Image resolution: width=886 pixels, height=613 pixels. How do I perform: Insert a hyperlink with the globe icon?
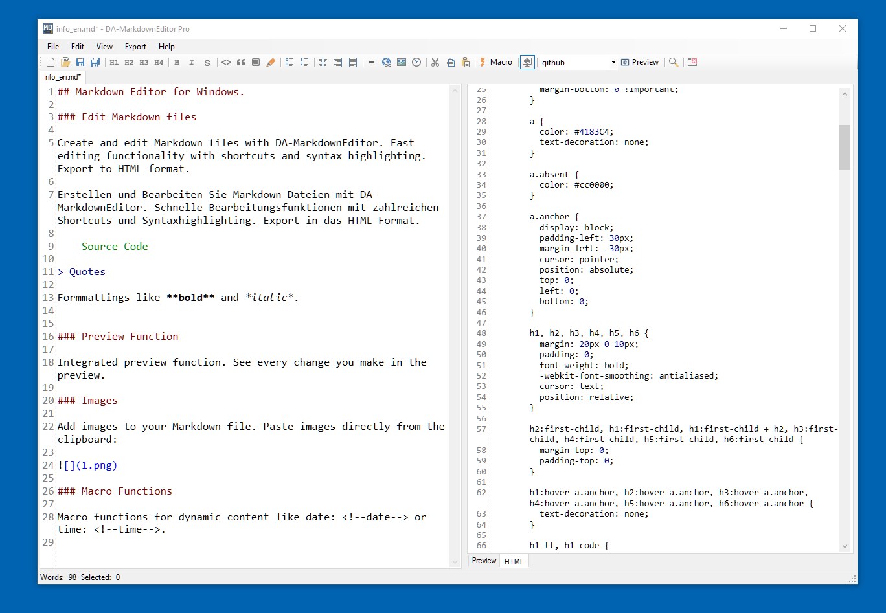pyautogui.click(x=387, y=62)
